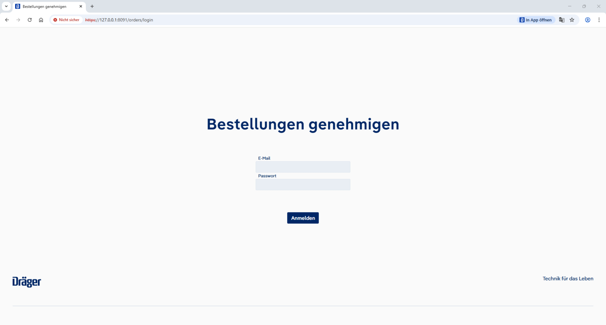606x325 pixels.
Task: Bookmark this page with the star icon
Action: (x=572, y=20)
